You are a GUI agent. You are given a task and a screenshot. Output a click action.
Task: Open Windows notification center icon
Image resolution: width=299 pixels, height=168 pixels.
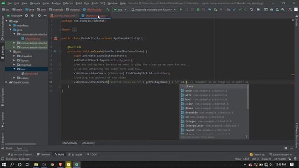[x=292, y=165]
